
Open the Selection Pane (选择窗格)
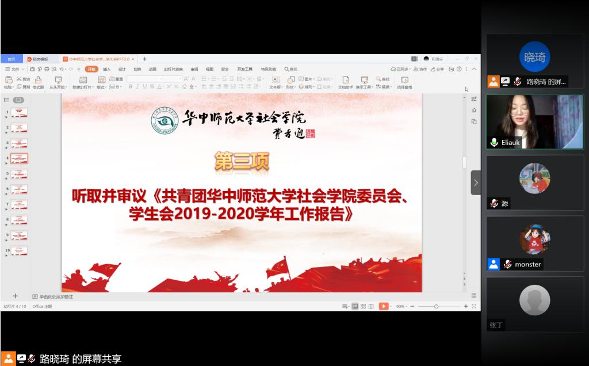[404, 79]
